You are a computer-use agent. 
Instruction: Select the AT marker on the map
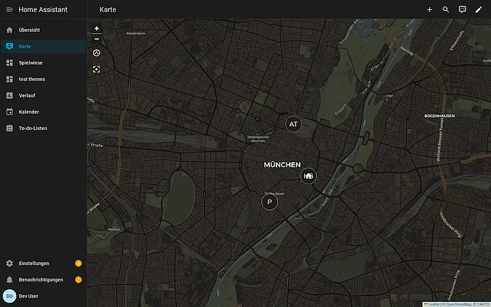(293, 124)
